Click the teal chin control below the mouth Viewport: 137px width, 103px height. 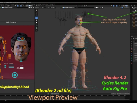coord(21,61)
